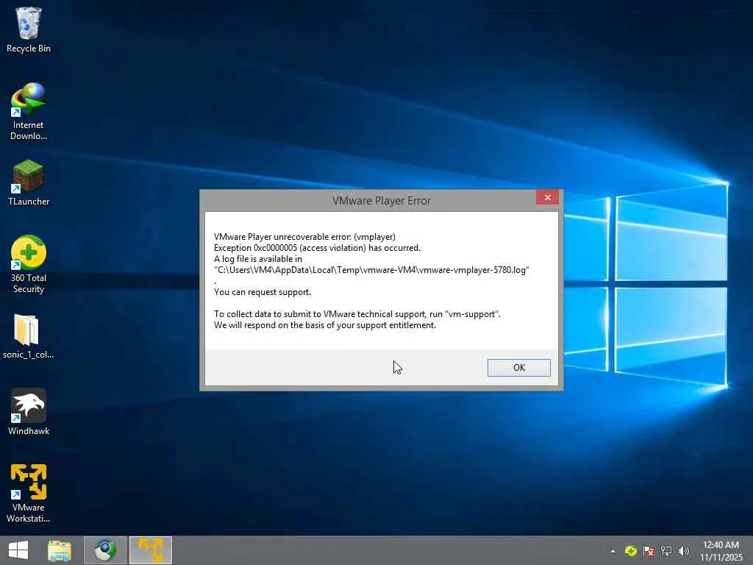Select the Internet Download Manager desktop shortcut

click(29, 112)
